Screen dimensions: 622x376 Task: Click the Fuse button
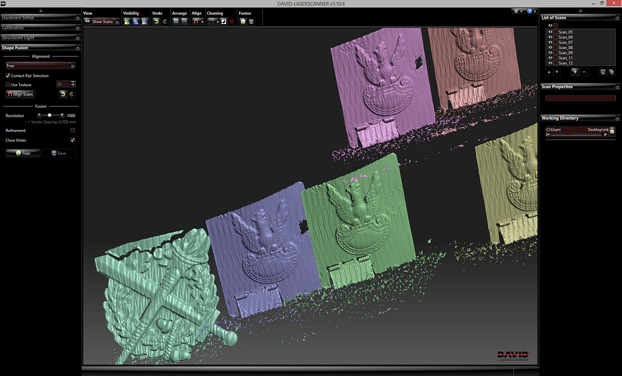coord(23,153)
